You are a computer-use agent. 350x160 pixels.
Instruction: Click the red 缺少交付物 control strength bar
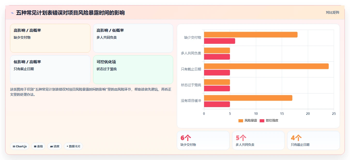219,41
